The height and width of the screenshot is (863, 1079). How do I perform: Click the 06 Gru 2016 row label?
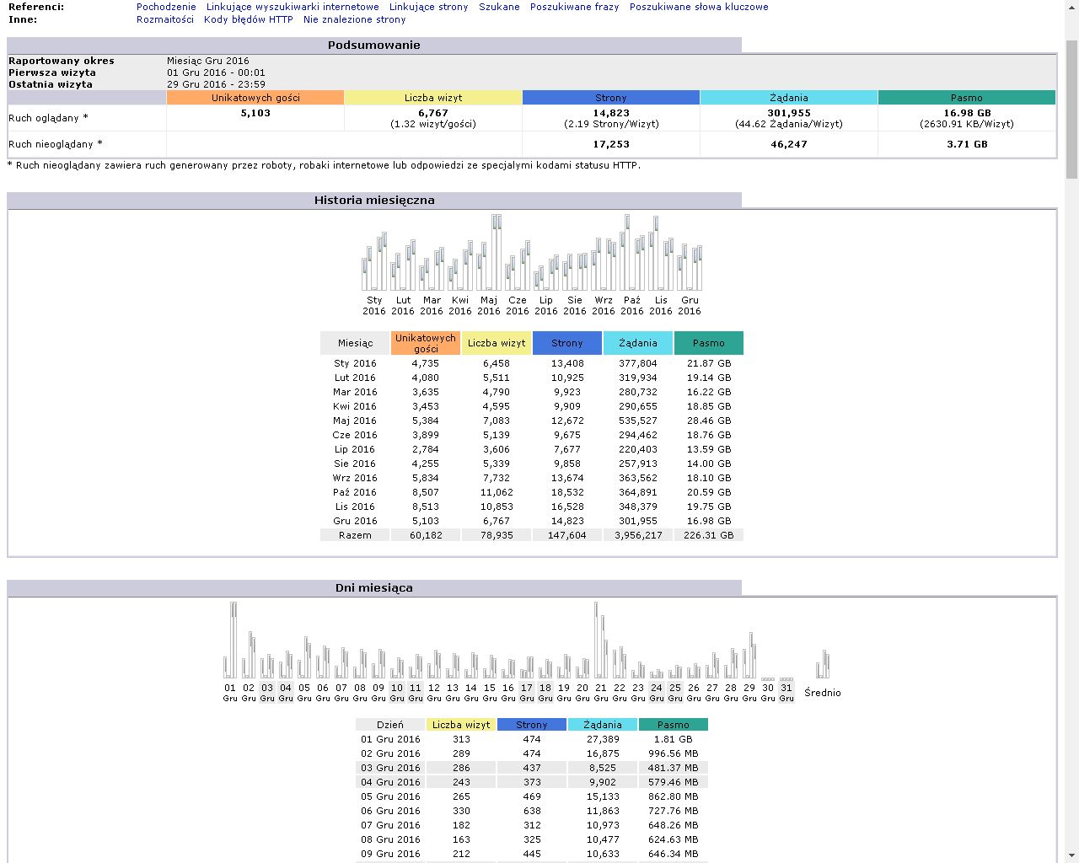tap(390, 811)
